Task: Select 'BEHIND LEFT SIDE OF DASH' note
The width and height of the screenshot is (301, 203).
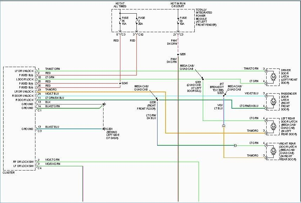Action: [x=113, y=135]
